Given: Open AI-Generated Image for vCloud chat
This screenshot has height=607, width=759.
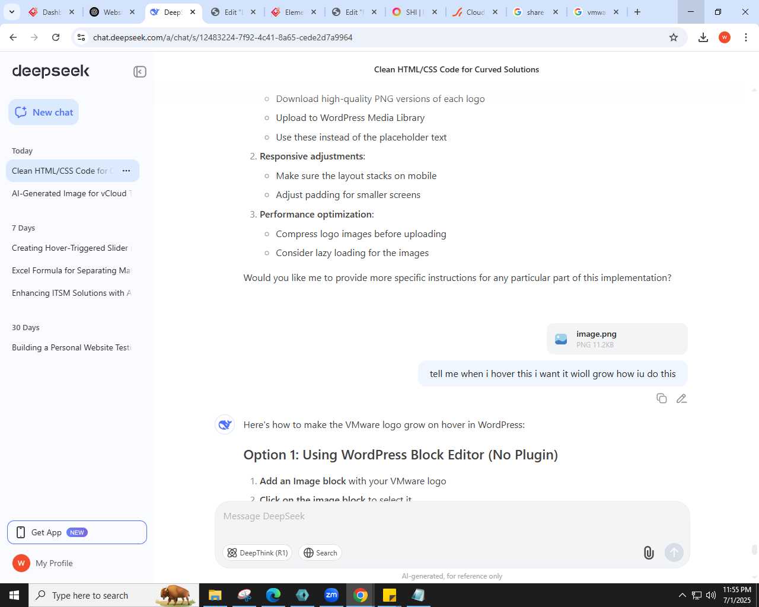Looking at the screenshot, I should pos(72,193).
